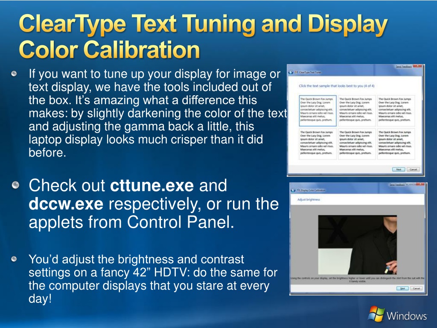Screen dimensions: 437x328
Task: Pick the bottom-right ClearType text sample
Action: coord(396,143)
